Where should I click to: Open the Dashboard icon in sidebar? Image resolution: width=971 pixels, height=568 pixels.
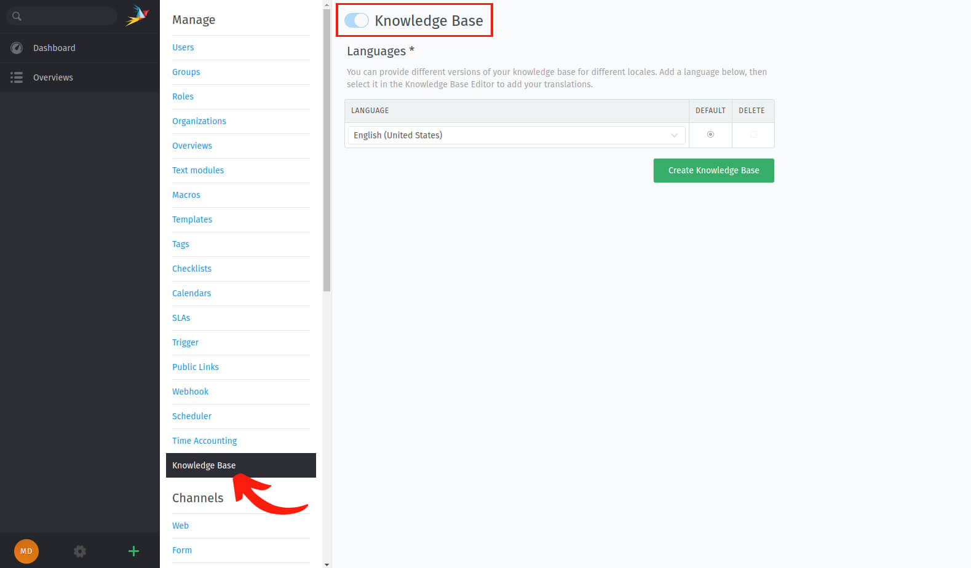[x=17, y=48]
